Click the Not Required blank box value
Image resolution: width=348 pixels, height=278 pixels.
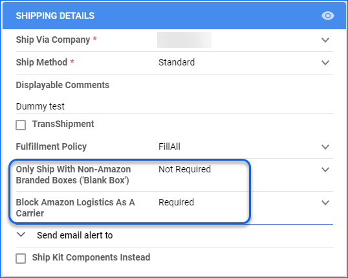[x=184, y=169]
